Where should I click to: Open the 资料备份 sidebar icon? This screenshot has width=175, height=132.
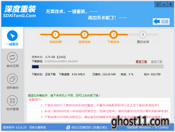tap(12, 79)
